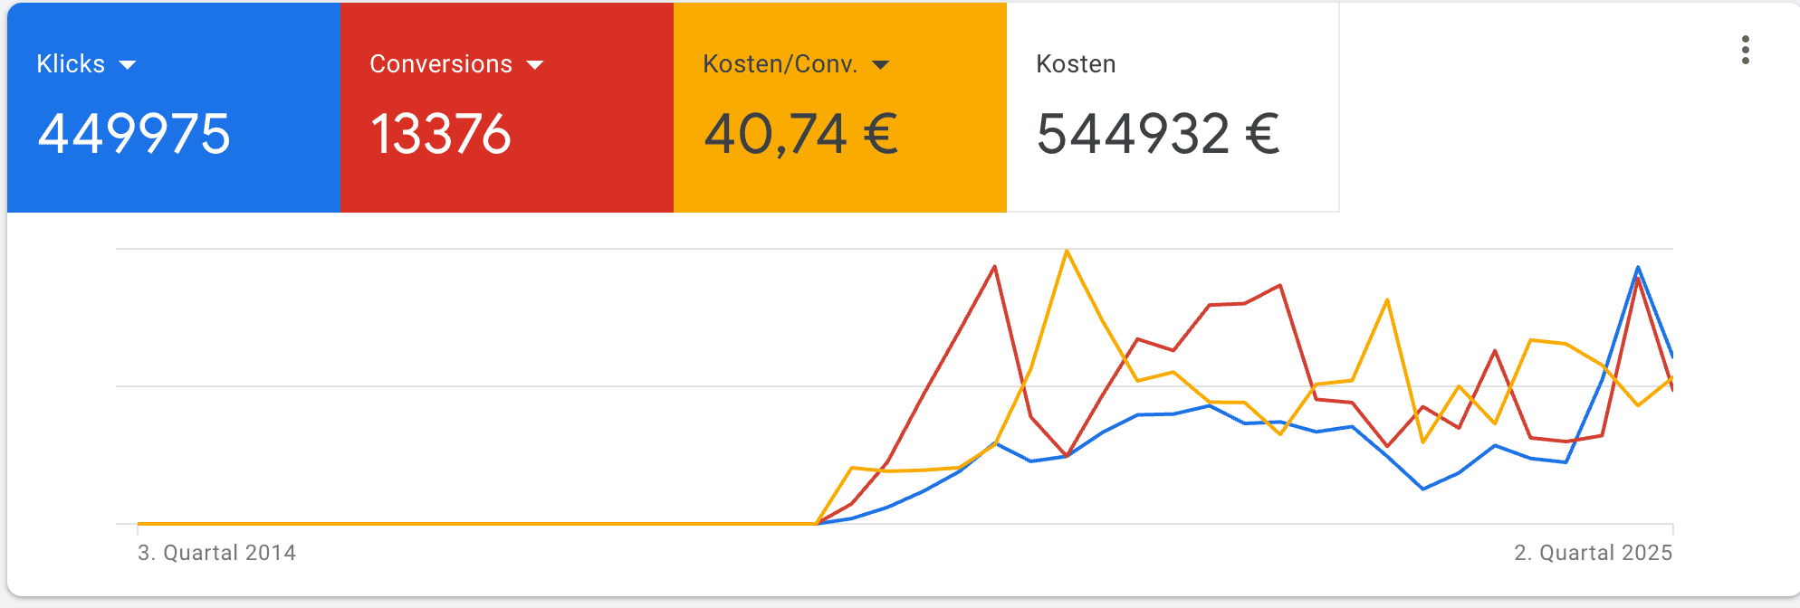
Task: Click the "3. Quartal 2014" axis label
Action: pos(216,553)
